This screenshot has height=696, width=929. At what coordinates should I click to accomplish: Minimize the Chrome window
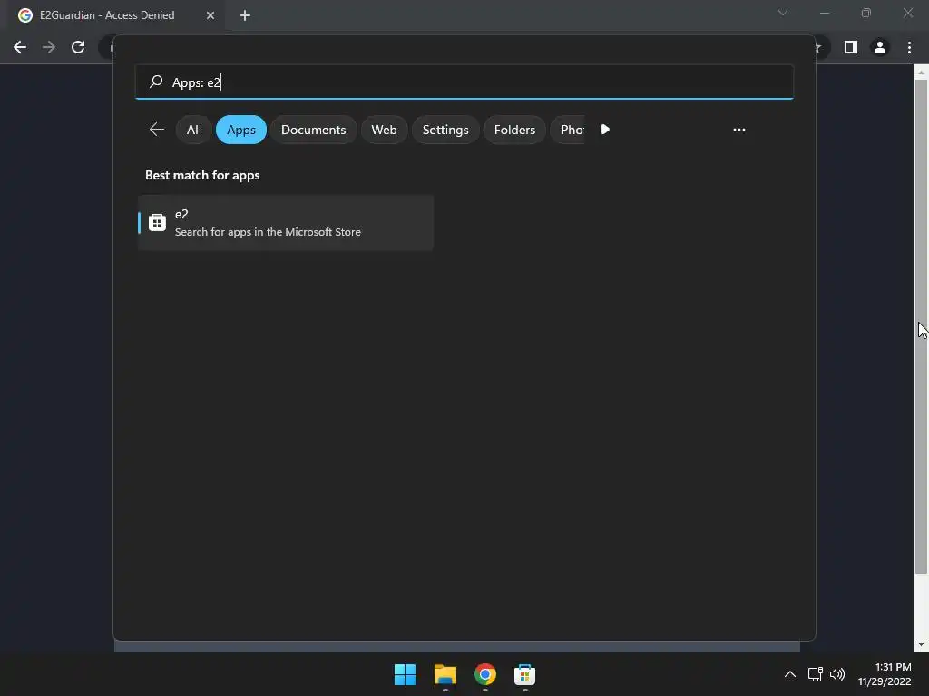point(824,13)
